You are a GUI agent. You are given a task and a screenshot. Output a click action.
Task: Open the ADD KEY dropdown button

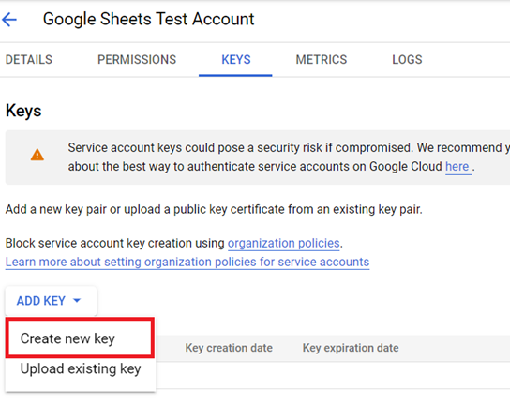[x=51, y=301]
